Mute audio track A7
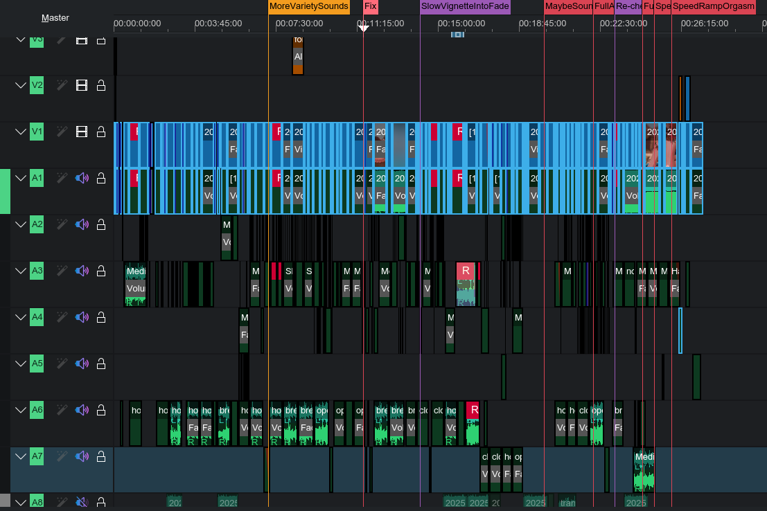767x511 pixels. pos(82,457)
